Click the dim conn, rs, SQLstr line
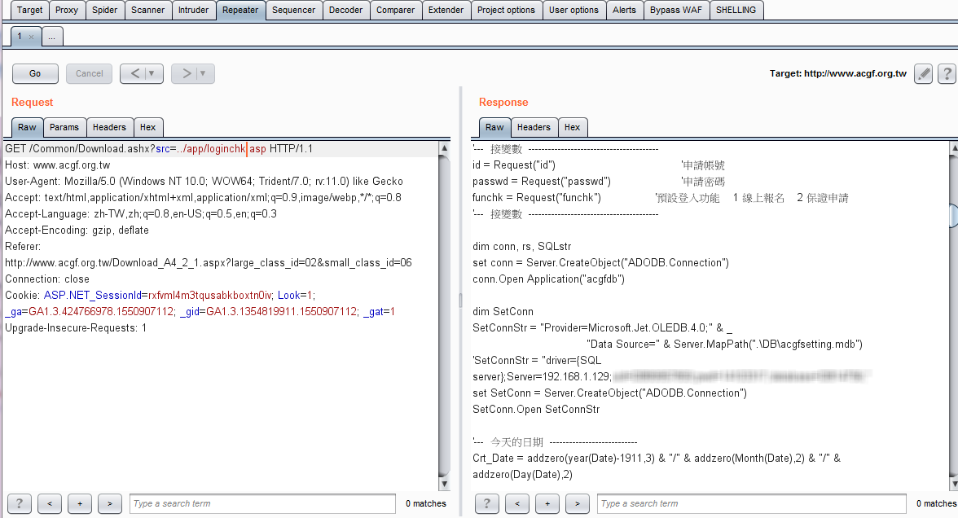 pos(521,246)
